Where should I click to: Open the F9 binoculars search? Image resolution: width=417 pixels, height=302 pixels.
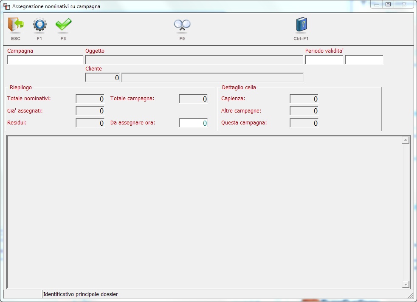[182, 26]
